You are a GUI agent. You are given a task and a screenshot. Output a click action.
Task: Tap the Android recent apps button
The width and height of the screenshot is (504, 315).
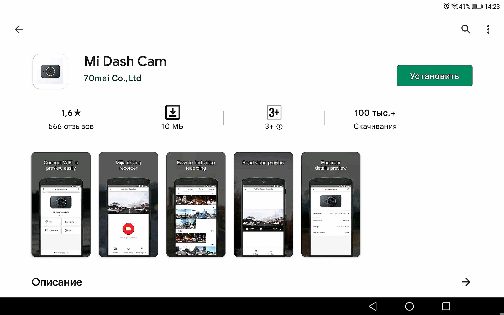pyautogui.click(x=446, y=306)
